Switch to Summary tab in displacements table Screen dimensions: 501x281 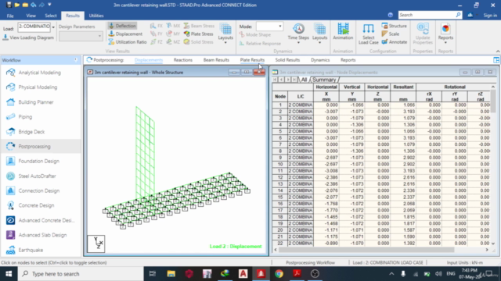tap(324, 80)
